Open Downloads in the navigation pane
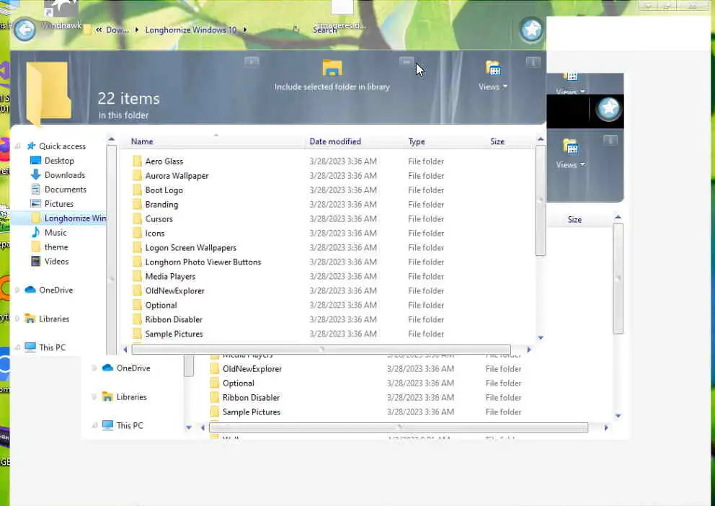 [x=64, y=175]
